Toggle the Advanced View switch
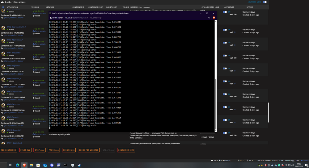This screenshot has width=309, height=168. tap(265, 2)
